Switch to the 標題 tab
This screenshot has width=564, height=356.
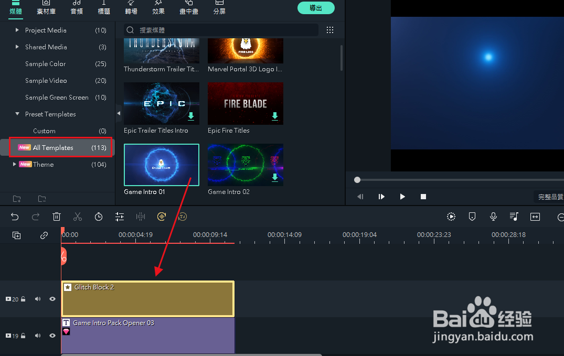[x=104, y=8]
